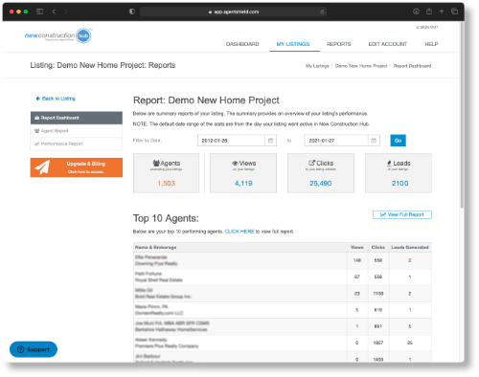Viewport: 479px width, 377px height.
Task: Select the DomainRealty.com LLC agent row
Action: (x=283, y=310)
